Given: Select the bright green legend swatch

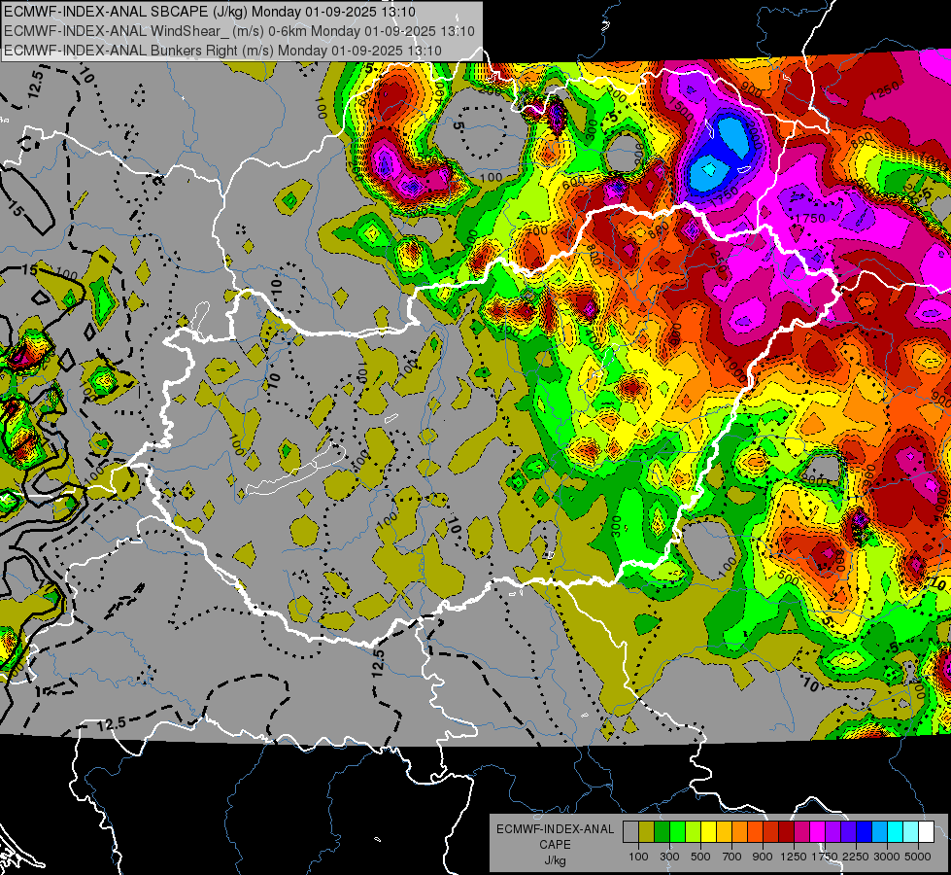Looking at the screenshot, I should tap(677, 832).
